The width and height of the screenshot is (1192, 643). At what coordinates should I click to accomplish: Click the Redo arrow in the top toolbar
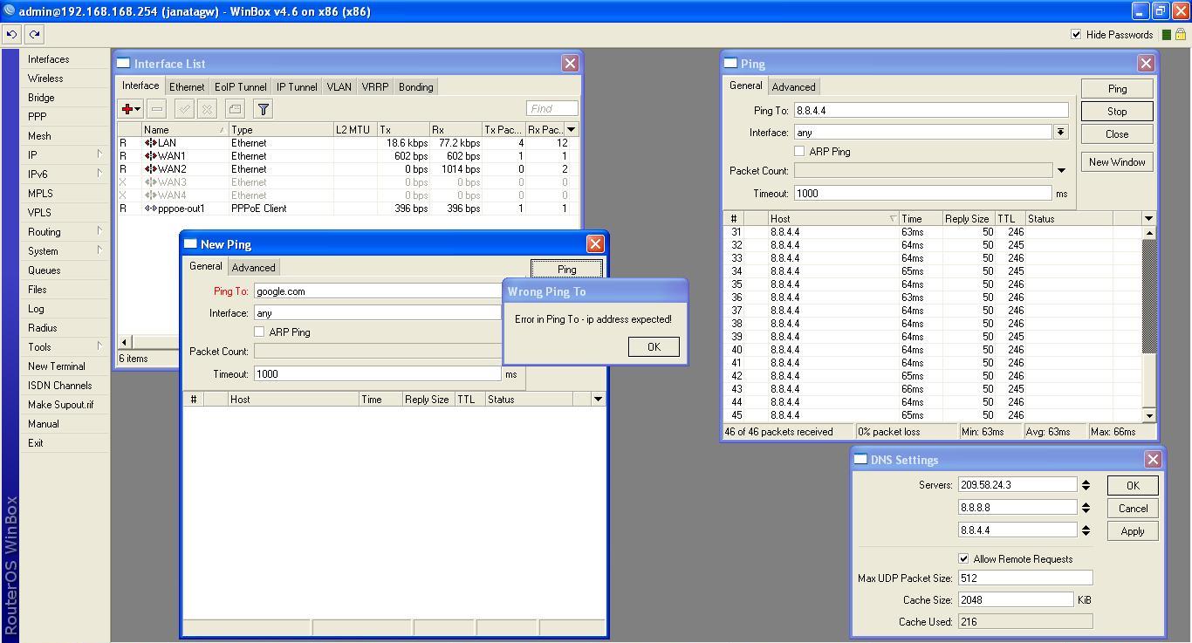[x=34, y=35]
